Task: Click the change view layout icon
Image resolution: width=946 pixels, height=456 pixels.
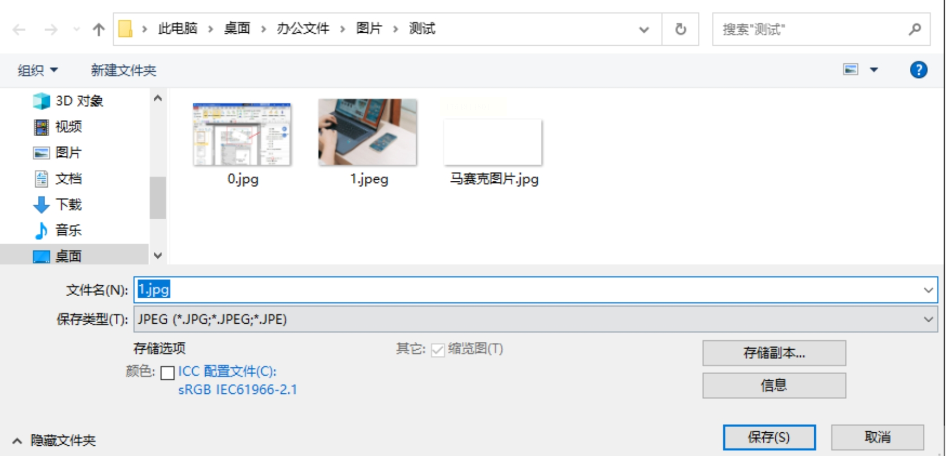Action: (851, 70)
